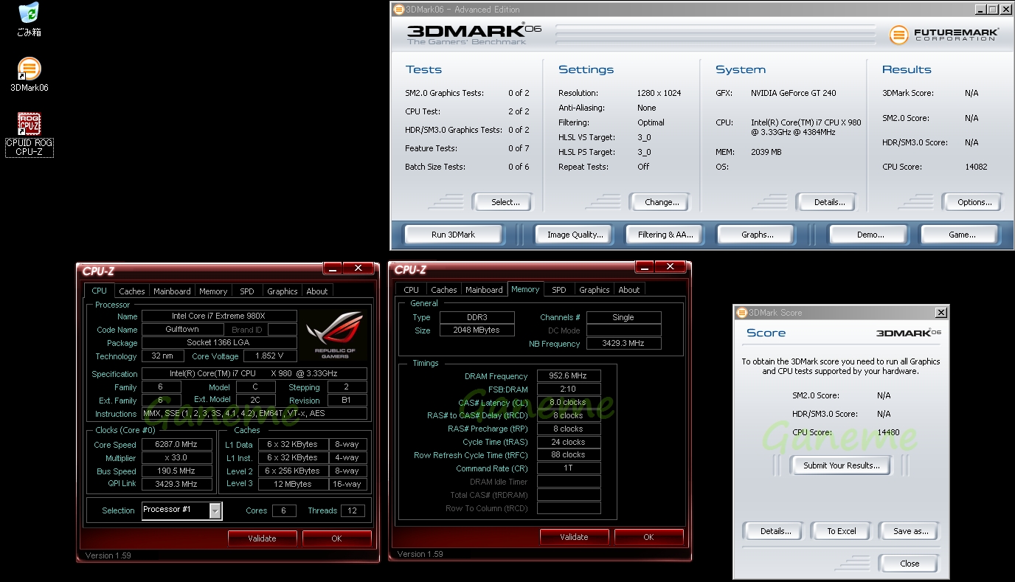Viewport: 1015px width, 582px height.
Task: Click OK in the processor CPU-Z window
Action: (x=336, y=538)
